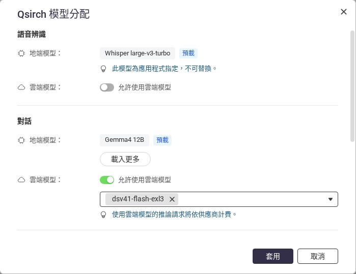This screenshot has width=356, height=274.
Task: Disable cloud model toggle under 對話
Action: (107, 180)
